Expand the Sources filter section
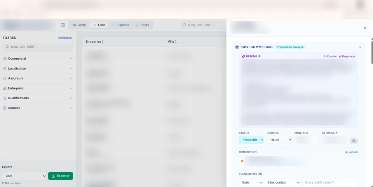373x187 pixels. [38, 108]
